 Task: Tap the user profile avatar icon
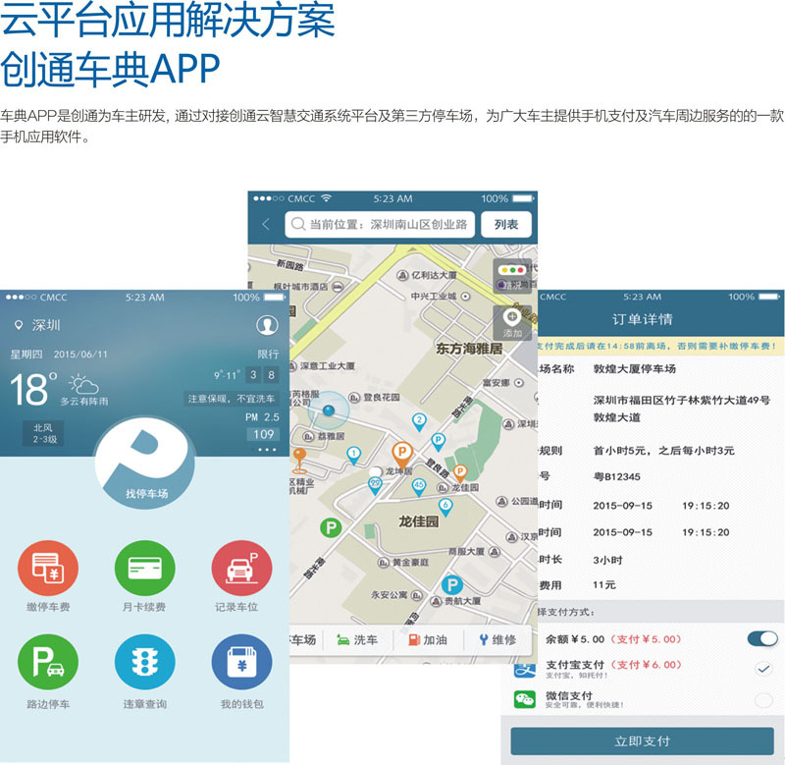click(267, 325)
